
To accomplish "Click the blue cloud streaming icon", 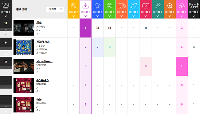I will point(97,6).
